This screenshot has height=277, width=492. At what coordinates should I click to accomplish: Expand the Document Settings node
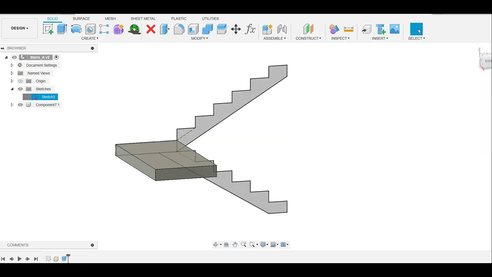pyautogui.click(x=12, y=65)
